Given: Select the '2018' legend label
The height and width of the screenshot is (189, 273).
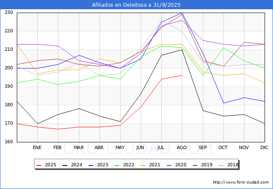Looking at the screenshot, I should pyautogui.click(x=233, y=165).
